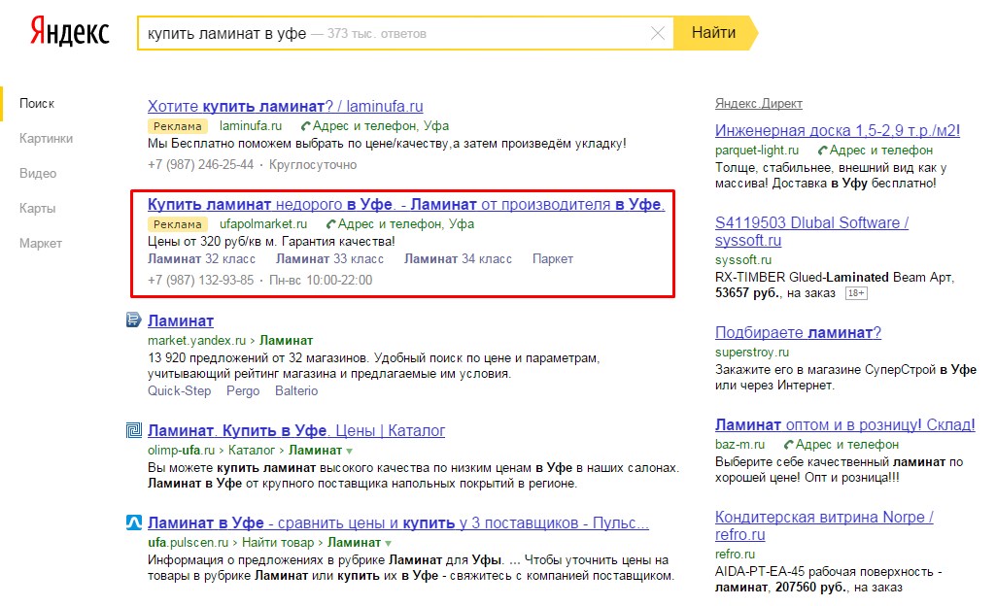Viewport: 996px width, 606px height.
Task: Expand the dropdown arrow after olimp-ufa.ru 'Ламинат'
Action: tap(349, 452)
